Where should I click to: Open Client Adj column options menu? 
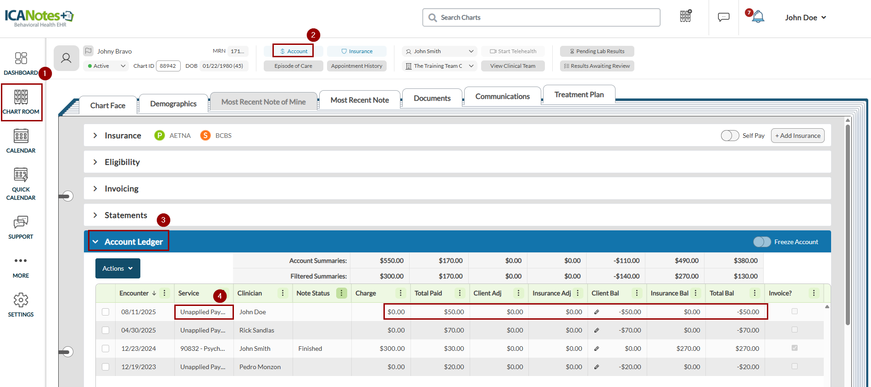[x=519, y=293]
